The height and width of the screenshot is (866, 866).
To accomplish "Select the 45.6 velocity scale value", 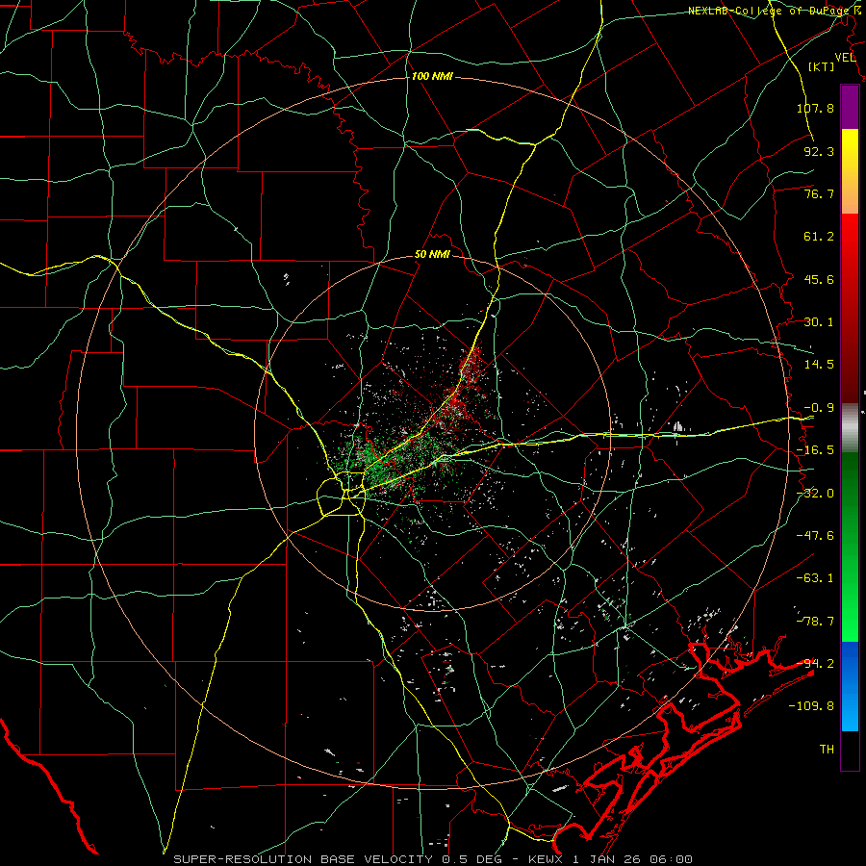I will coord(819,279).
